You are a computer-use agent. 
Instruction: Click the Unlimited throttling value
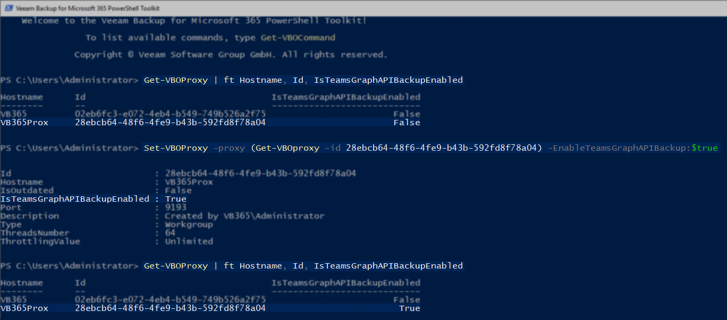click(189, 241)
